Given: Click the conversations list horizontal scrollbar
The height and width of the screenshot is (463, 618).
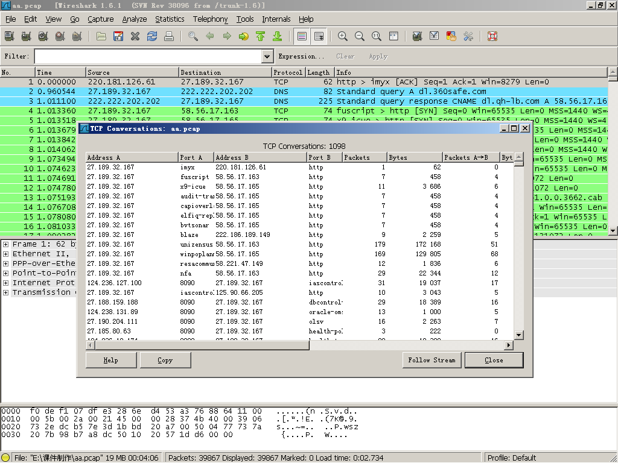Looking at the screenshot, I should tap(202, 345).
